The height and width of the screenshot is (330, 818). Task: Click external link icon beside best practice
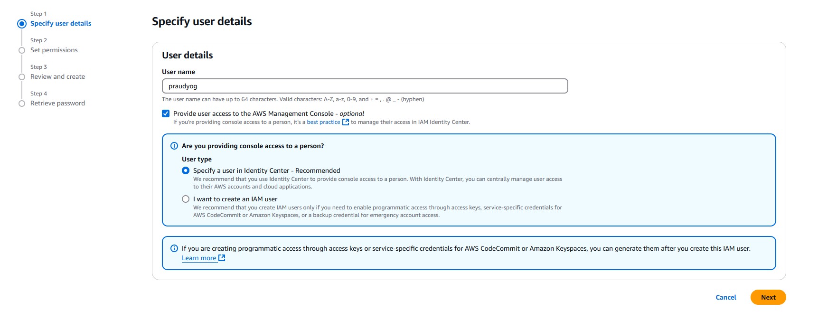click(x=346, y=122)
